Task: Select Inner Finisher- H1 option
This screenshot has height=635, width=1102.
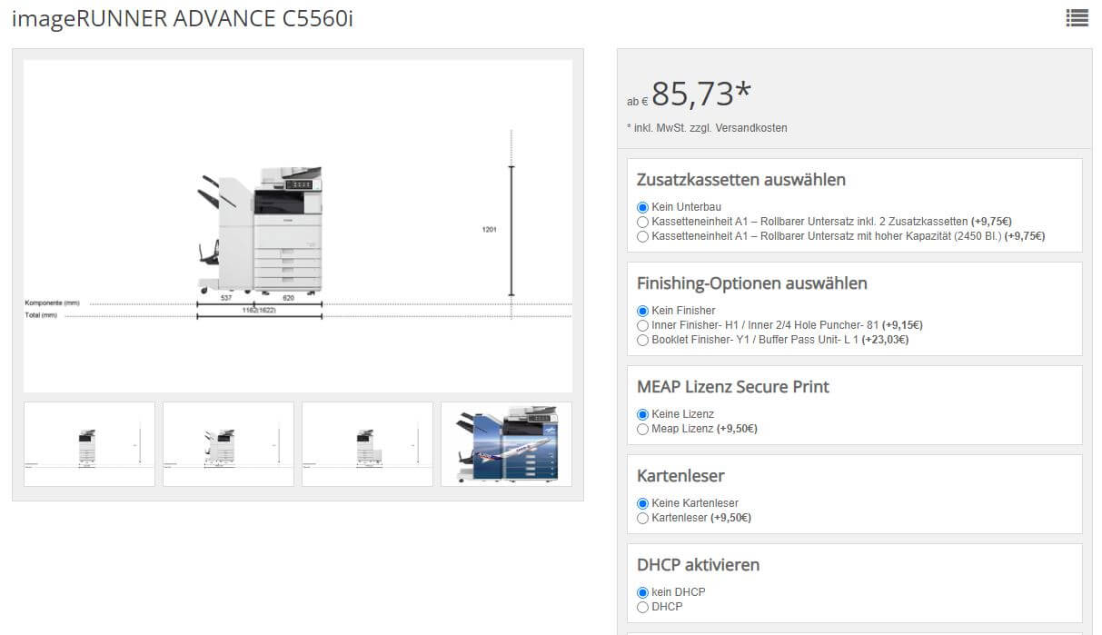Action: 643,325
